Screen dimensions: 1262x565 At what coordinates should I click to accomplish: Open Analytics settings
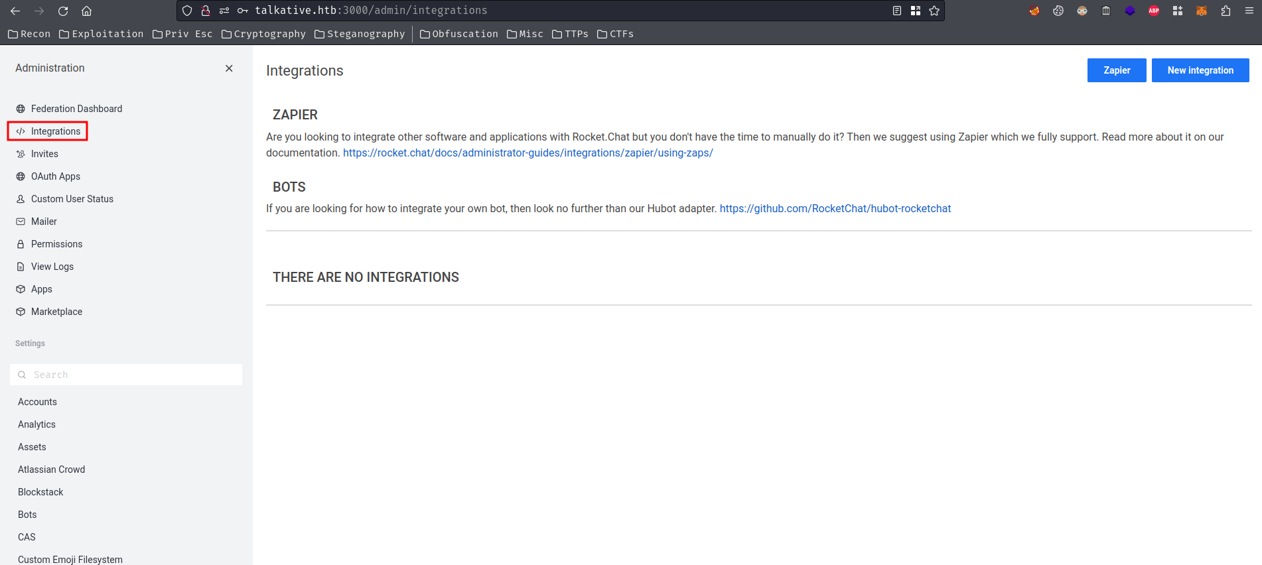36,424
